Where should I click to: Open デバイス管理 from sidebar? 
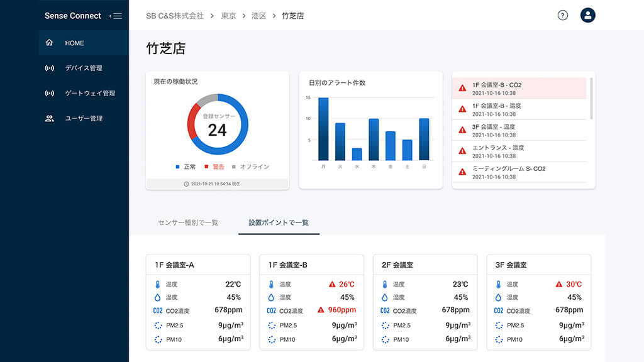(83, 68)
